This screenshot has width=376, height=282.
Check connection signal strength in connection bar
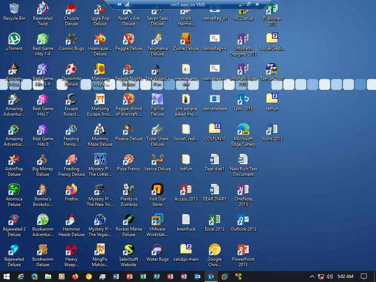127,4
